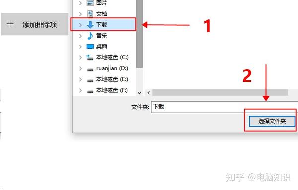Select the Documents (文档) folder icon
The image size is (298, 190).
pos(90,14)
